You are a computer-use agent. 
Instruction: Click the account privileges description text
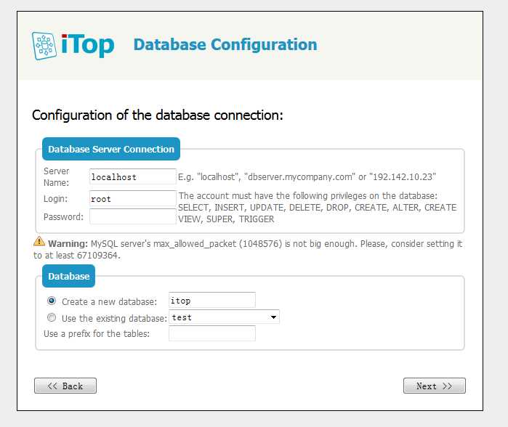pyautogui.click(x=318, y=207)
